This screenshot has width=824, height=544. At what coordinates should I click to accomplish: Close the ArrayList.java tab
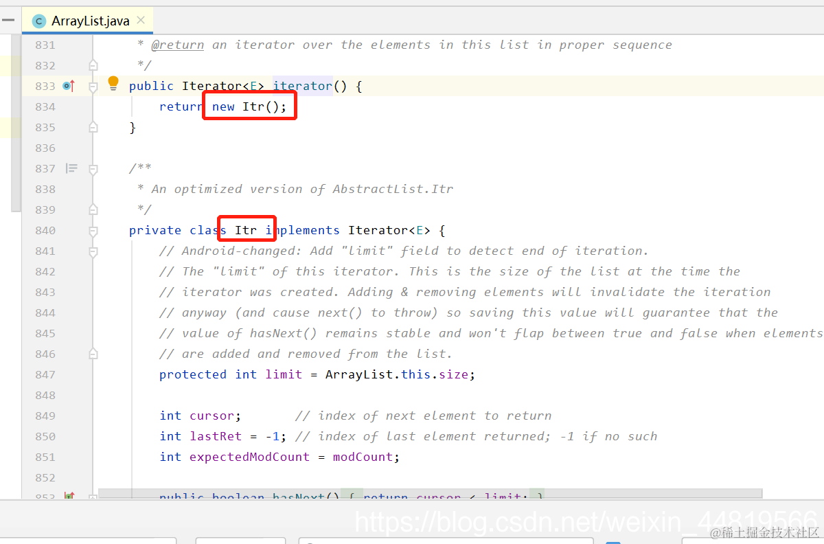pyautogui.click(x=141, y=21)
